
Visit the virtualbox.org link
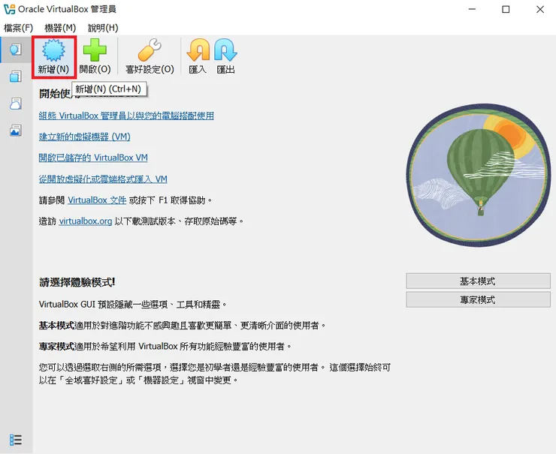[x=86, y=221]
